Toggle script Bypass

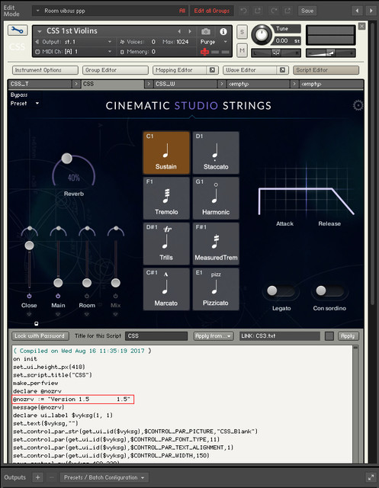point(19,95)
